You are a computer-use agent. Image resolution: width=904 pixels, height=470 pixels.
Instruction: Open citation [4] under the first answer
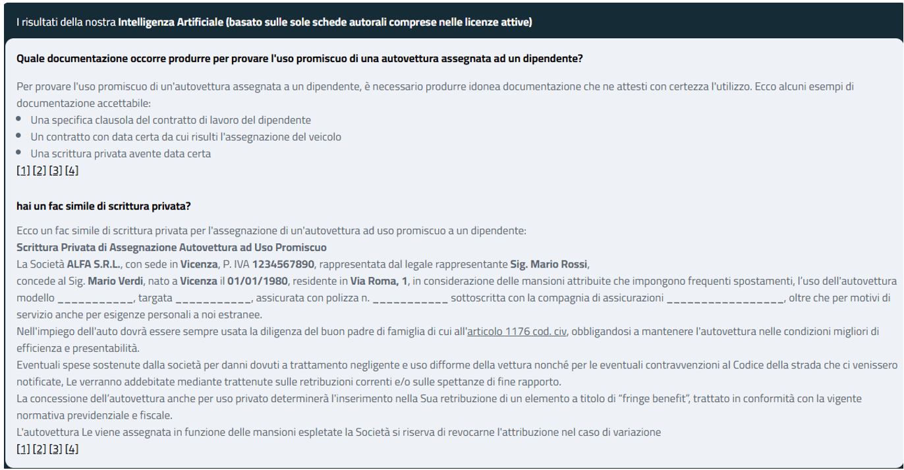click(x=72, y=171)
